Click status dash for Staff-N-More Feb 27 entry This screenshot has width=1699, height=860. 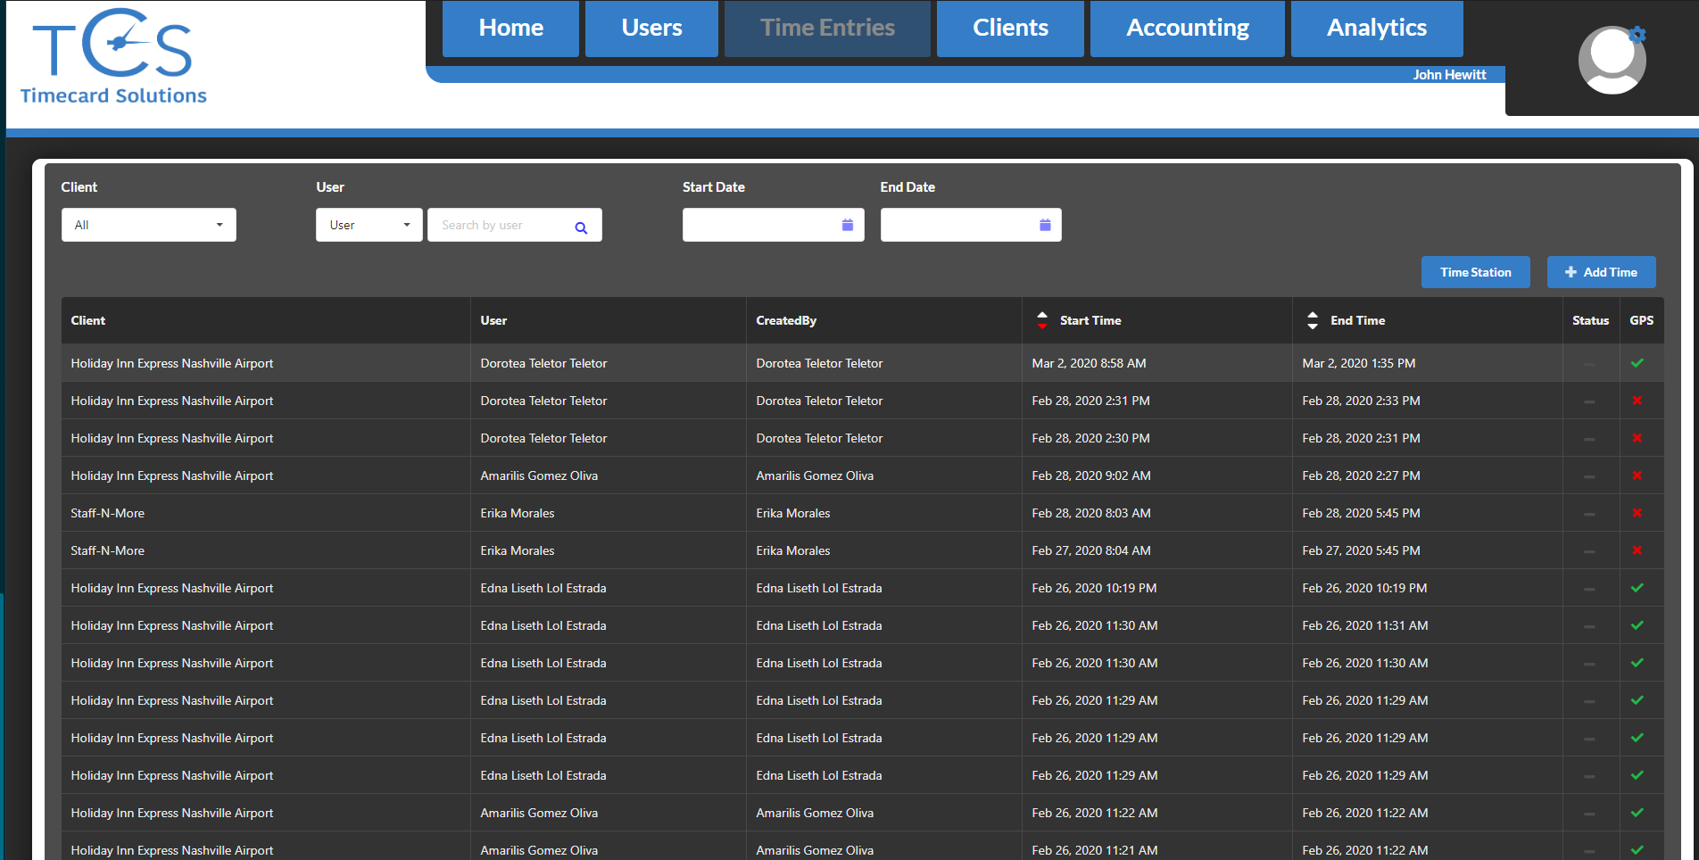(x=1589, y=551)
